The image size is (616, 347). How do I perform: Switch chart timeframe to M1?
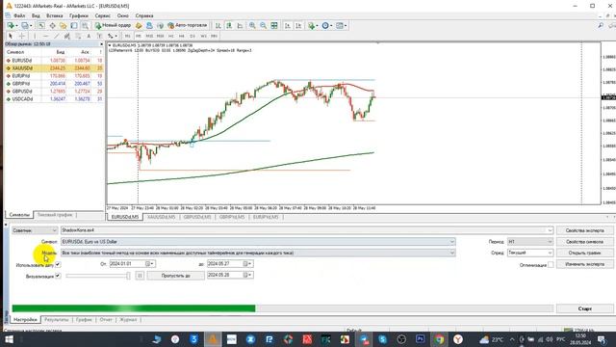click(x=127, y=36)
